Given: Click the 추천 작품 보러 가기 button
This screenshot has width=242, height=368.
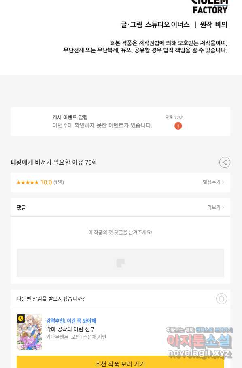Looking at the screenshot, I should (120, 362).
